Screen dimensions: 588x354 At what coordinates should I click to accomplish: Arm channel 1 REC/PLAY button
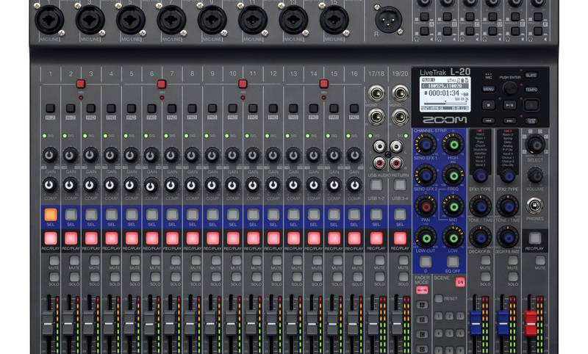[51, 238]
